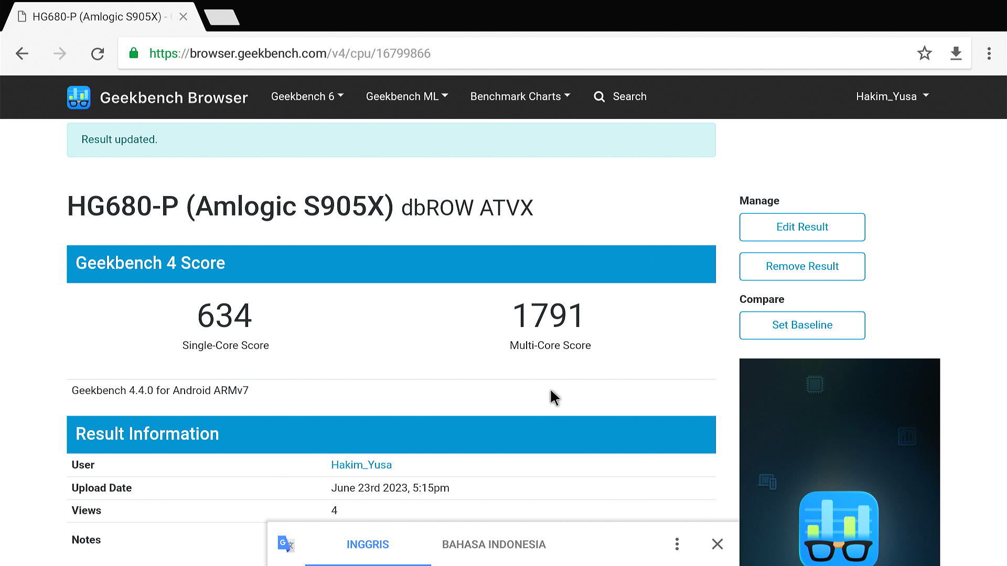The width and height of the screenshot is (1007, 566).
Task: Click the Set Baseline button
Action: 802,325
